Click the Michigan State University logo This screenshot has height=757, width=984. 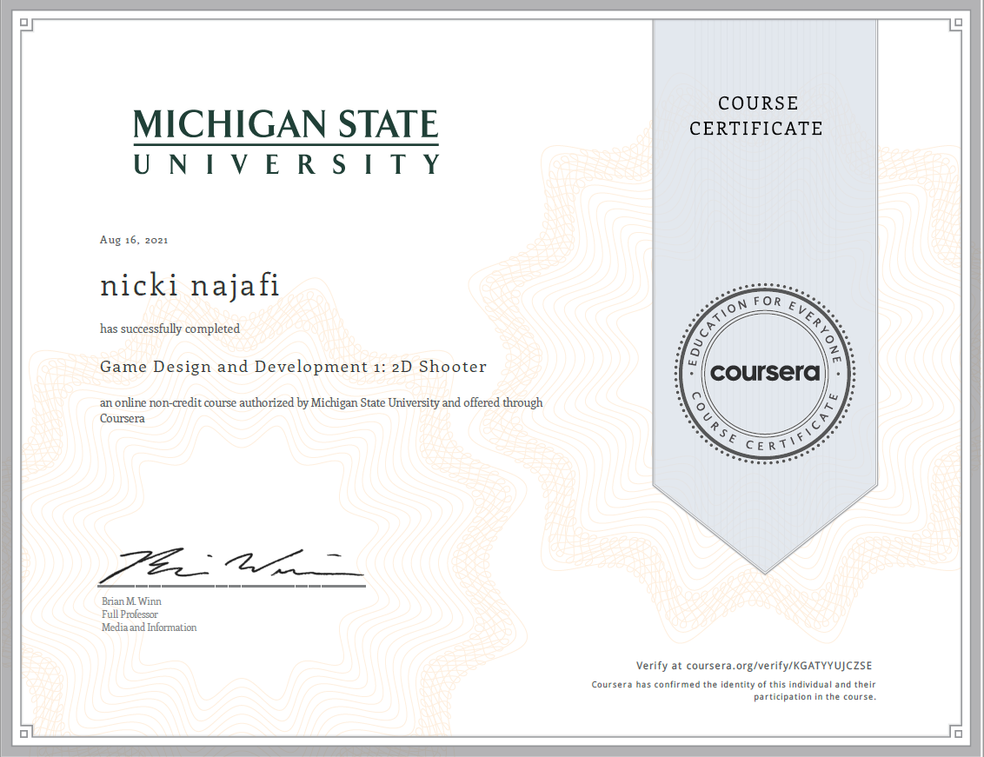286,142
